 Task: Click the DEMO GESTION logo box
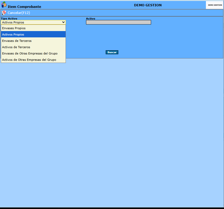[215, 5]
